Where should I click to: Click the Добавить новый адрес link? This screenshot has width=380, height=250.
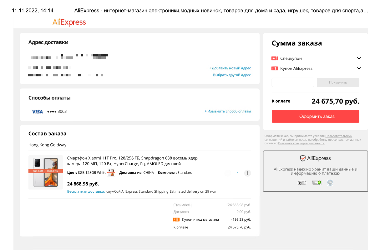(x=230, y=68)
